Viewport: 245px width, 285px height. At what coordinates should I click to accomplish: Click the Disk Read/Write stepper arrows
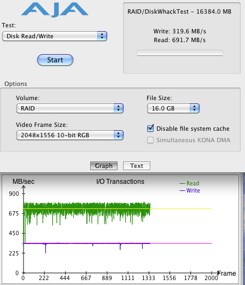pyautogui.click(x=102, y=36)
